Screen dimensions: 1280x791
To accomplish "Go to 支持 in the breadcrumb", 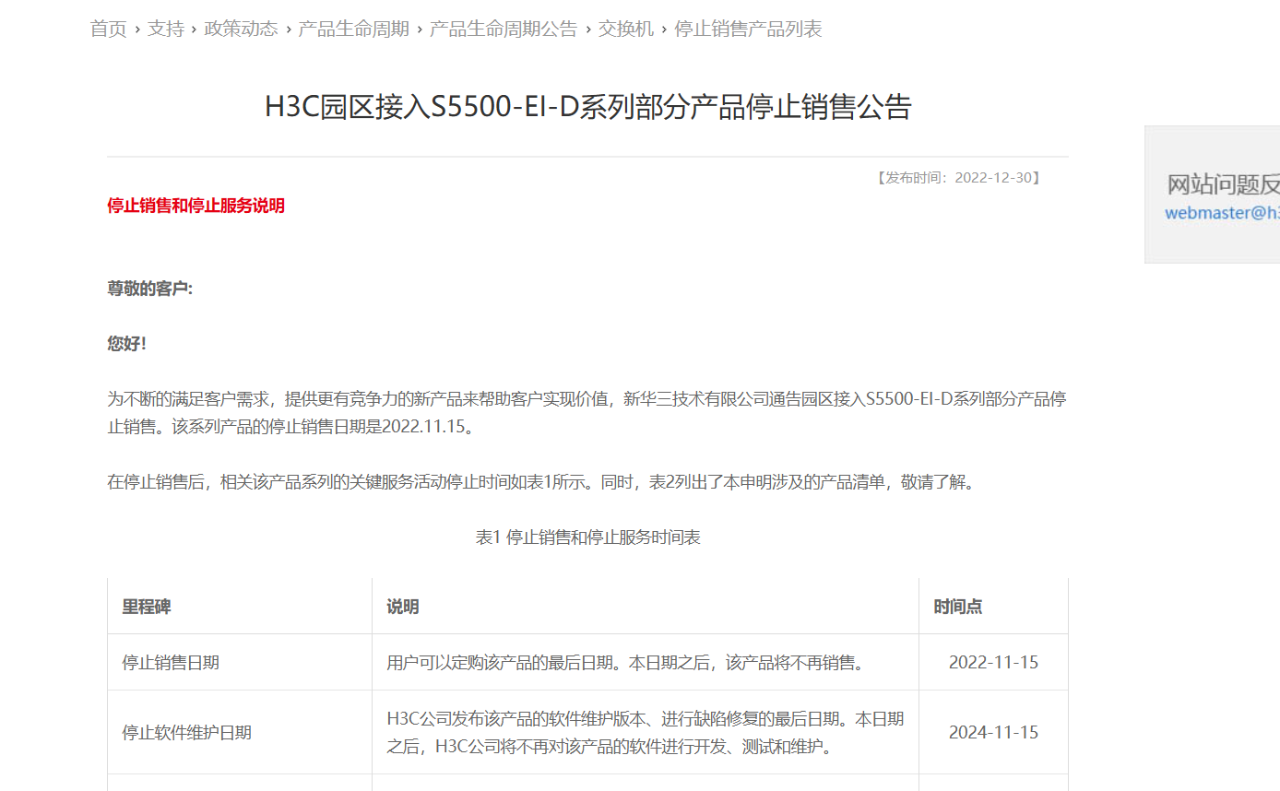I will 166,29.
